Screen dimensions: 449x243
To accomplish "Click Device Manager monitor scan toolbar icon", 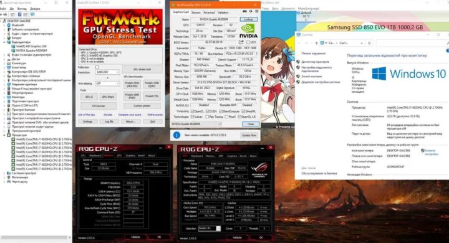I will [32, 14].
